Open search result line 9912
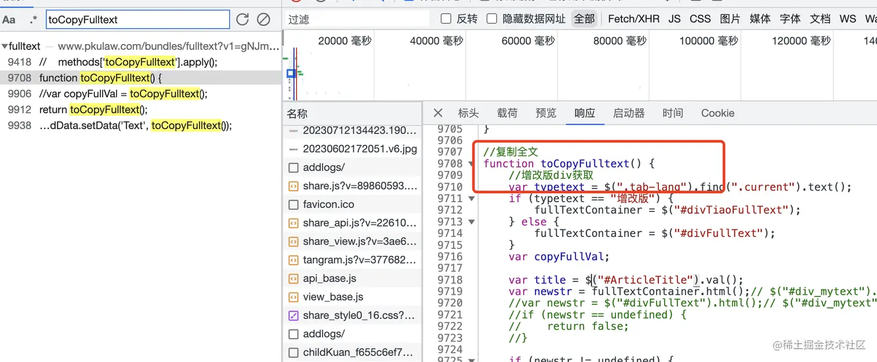 point(140,109)
